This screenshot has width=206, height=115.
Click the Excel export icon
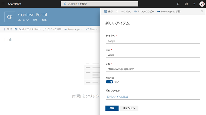tap(16, 29)
